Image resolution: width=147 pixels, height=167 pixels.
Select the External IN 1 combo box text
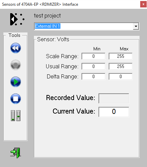(x=48, y=26)
